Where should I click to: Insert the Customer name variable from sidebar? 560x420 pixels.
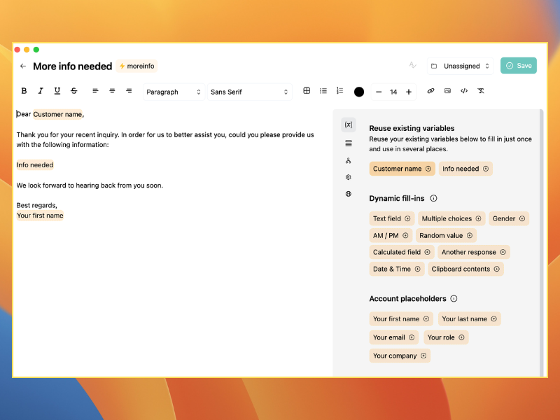click(402, 169)
